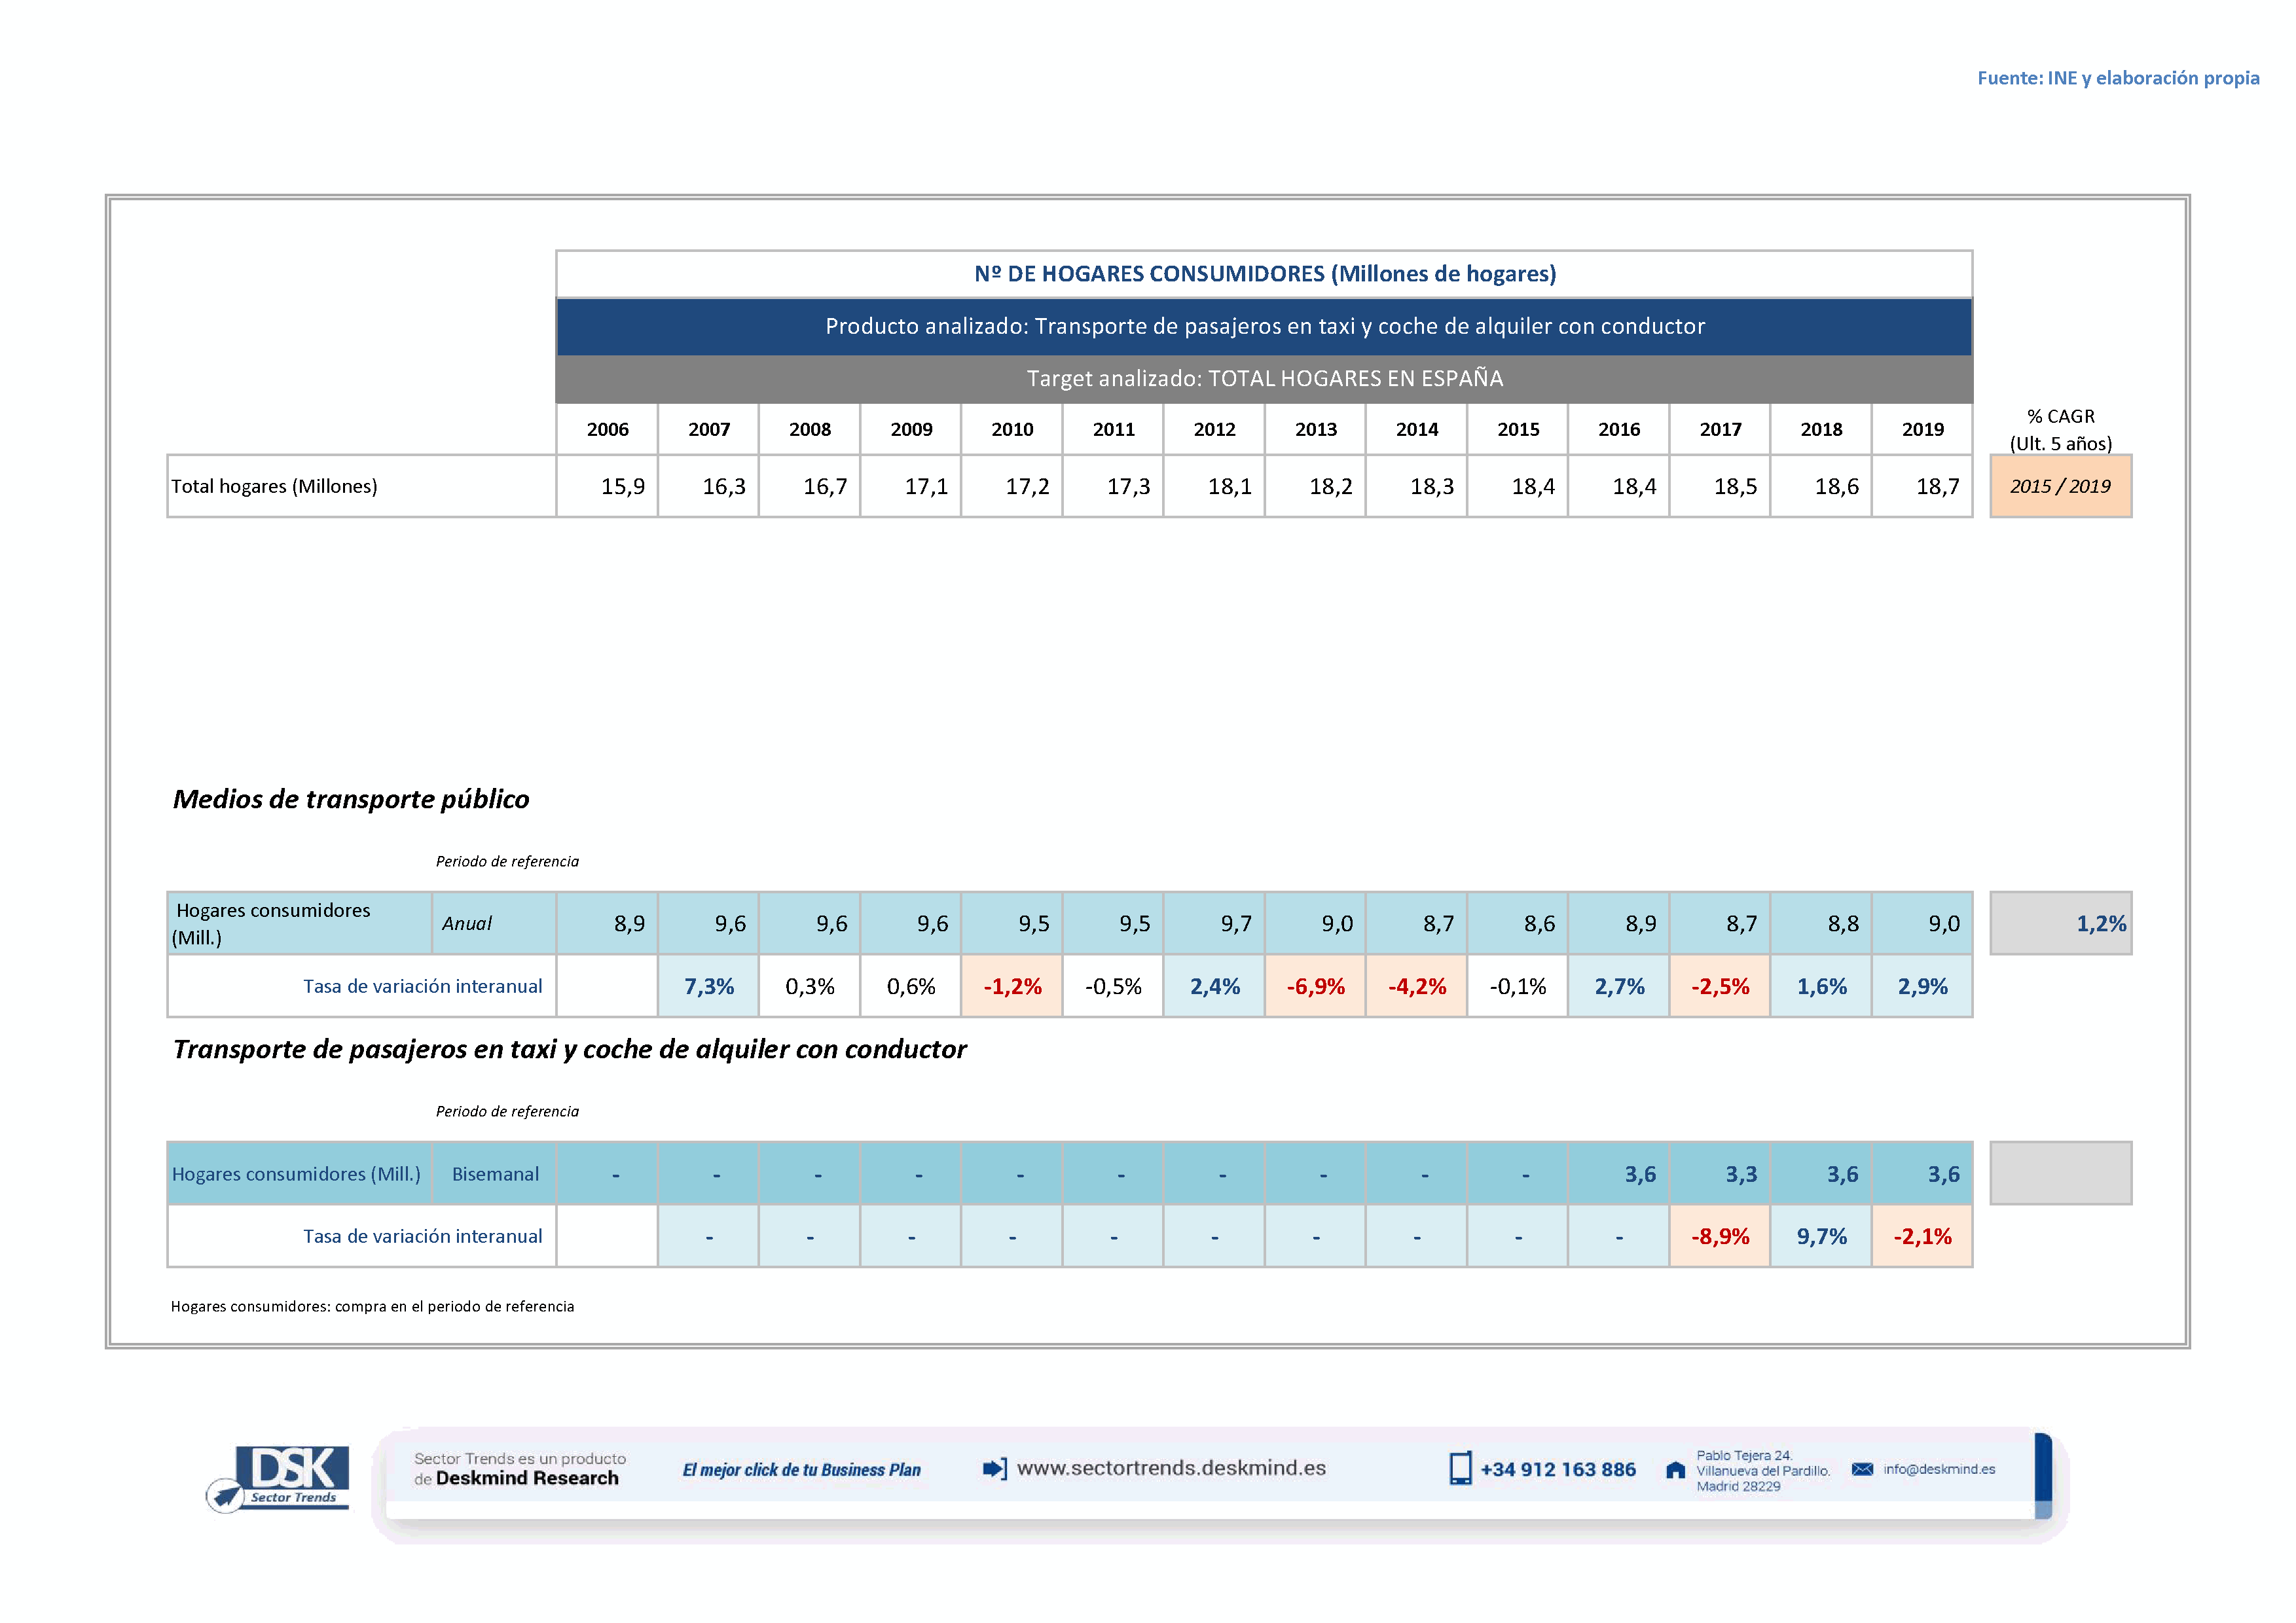The height and width of the screenshot is (1623, 2296).
Task: Click the dark blue Producto analizado banner
Action: click(1264, 327)
